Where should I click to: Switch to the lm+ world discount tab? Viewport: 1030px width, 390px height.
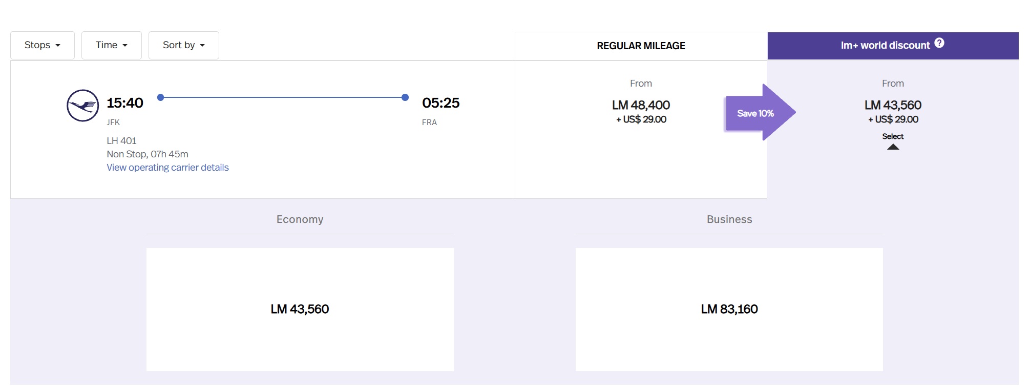[x=893, y=46]
